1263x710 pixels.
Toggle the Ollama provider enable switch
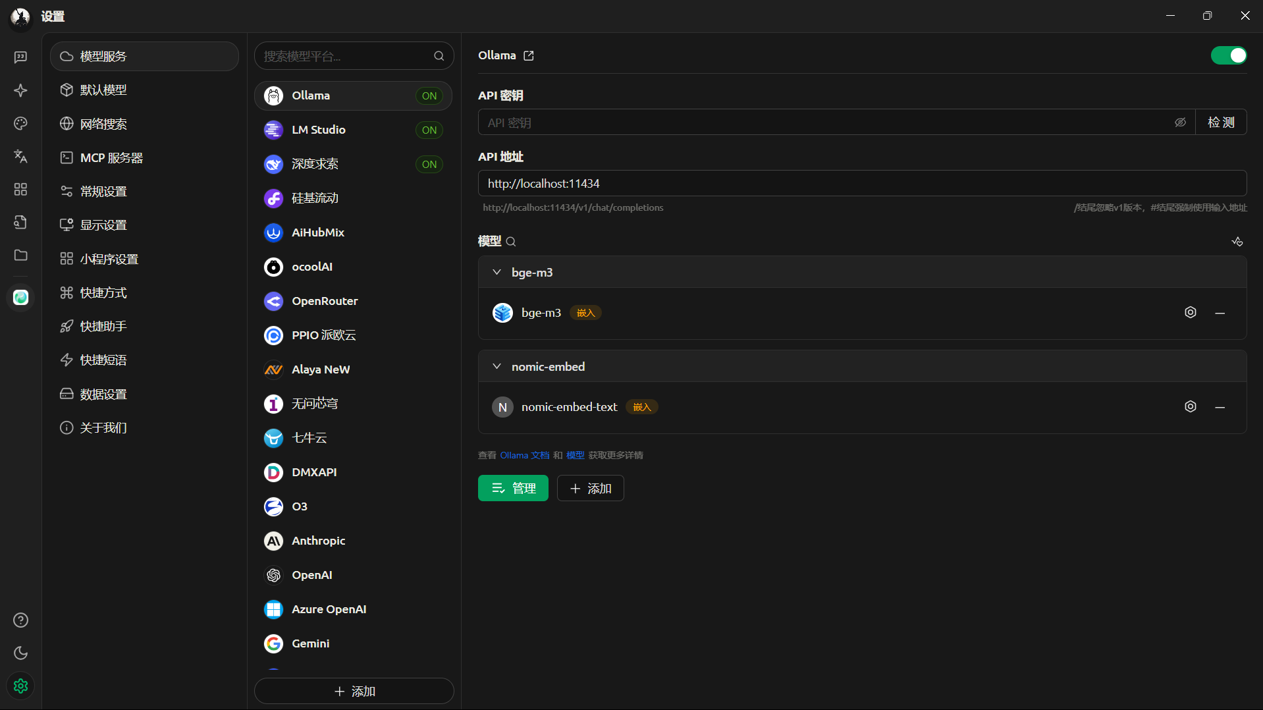coord(1229,55)
